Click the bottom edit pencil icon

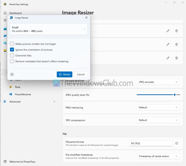click(x=168, y=58)
